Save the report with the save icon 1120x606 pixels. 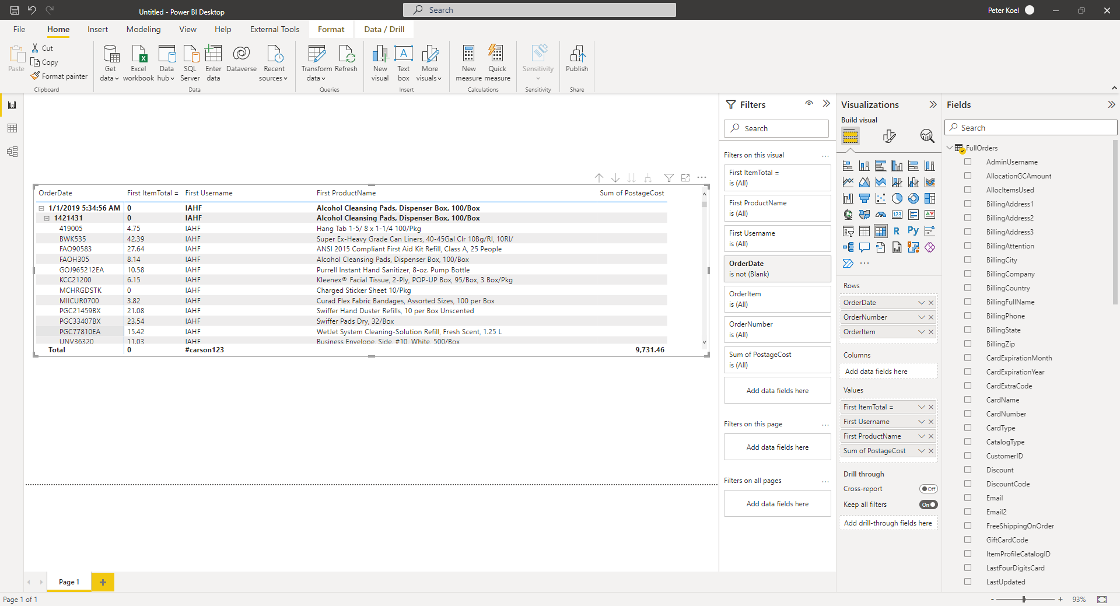coord(15,10)
